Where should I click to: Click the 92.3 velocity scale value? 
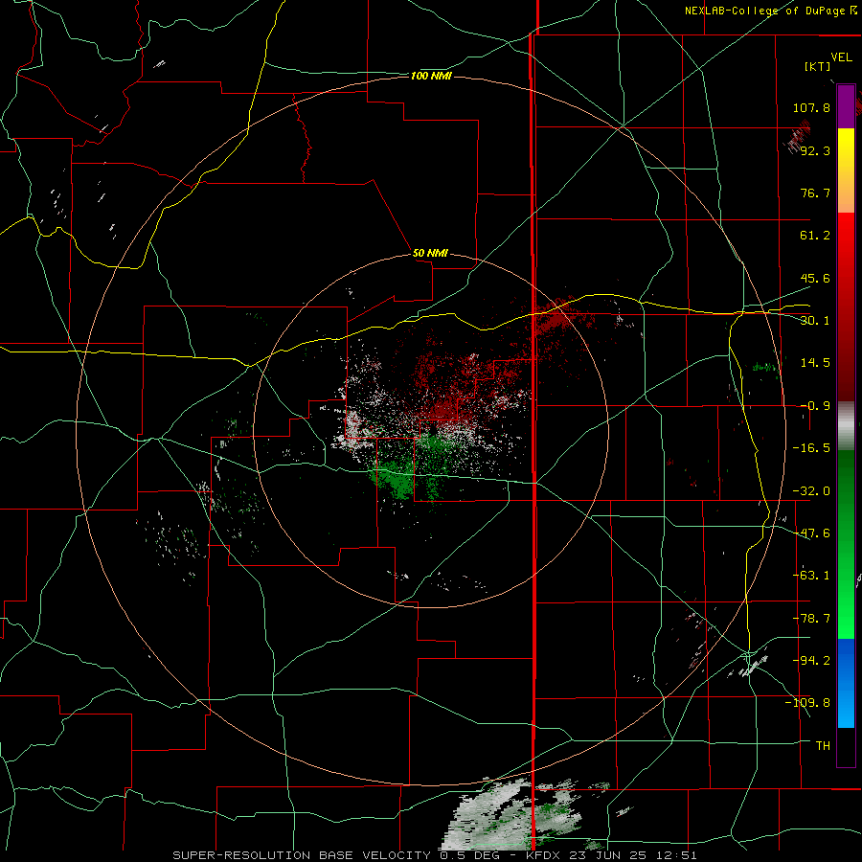tap(815, 150)
